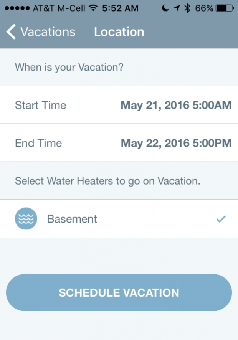Select the Basement row under water heaters
Screen dimensions: 238x340
tap(119, 219)
